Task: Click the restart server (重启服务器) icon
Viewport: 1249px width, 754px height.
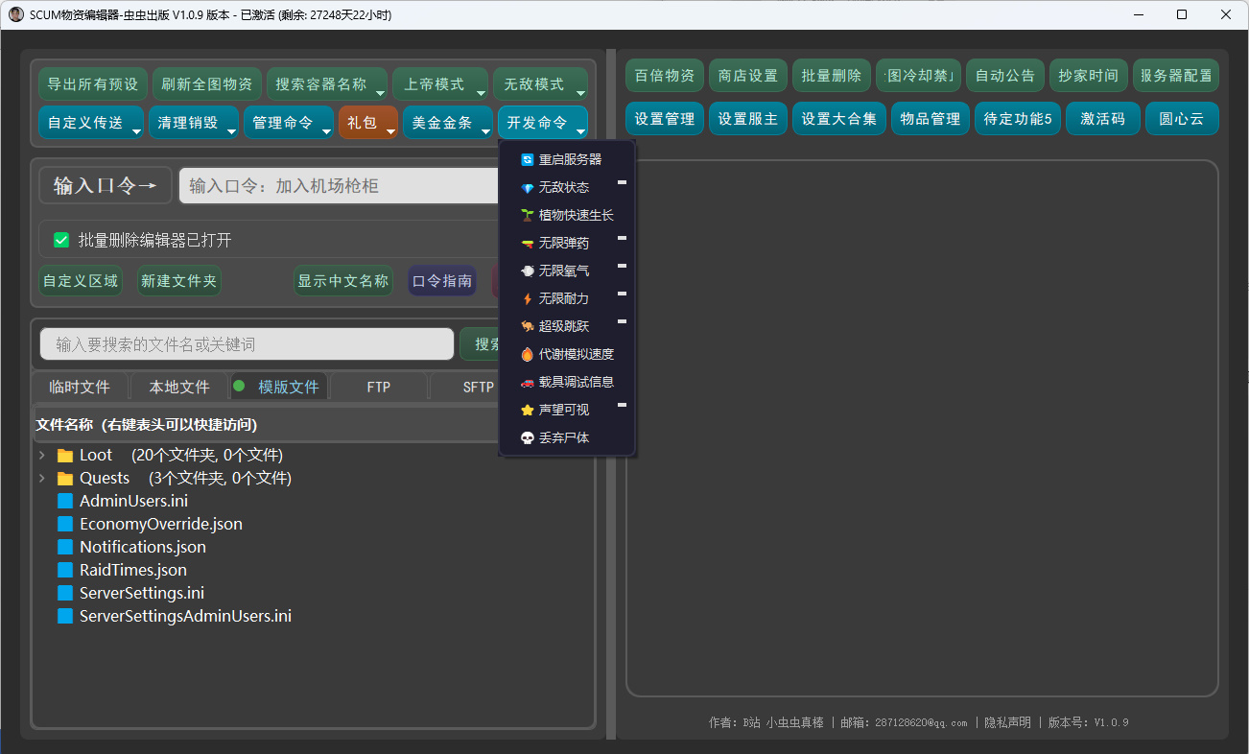Action: pyautogui.click(x=527, y=159)
